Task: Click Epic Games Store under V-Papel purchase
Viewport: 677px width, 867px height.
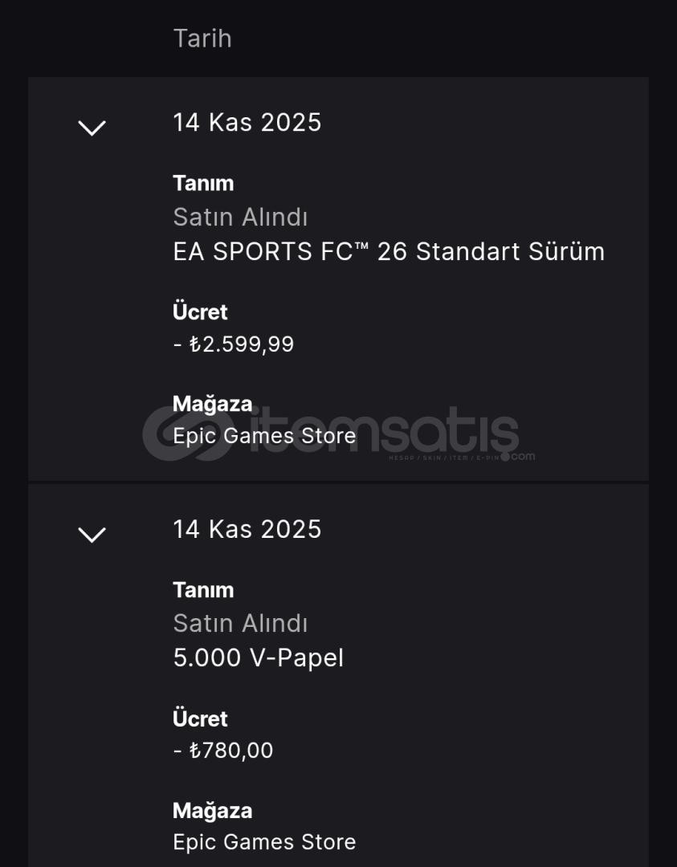Action: click(x=264, y=842)
